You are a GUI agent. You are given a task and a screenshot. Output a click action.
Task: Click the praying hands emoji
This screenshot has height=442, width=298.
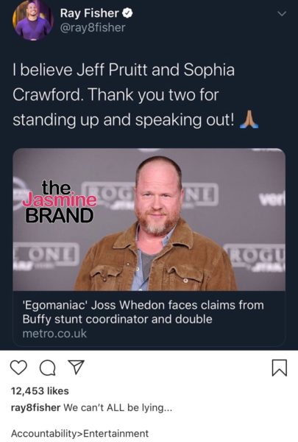pyautogui.click(x=249, y=119)
